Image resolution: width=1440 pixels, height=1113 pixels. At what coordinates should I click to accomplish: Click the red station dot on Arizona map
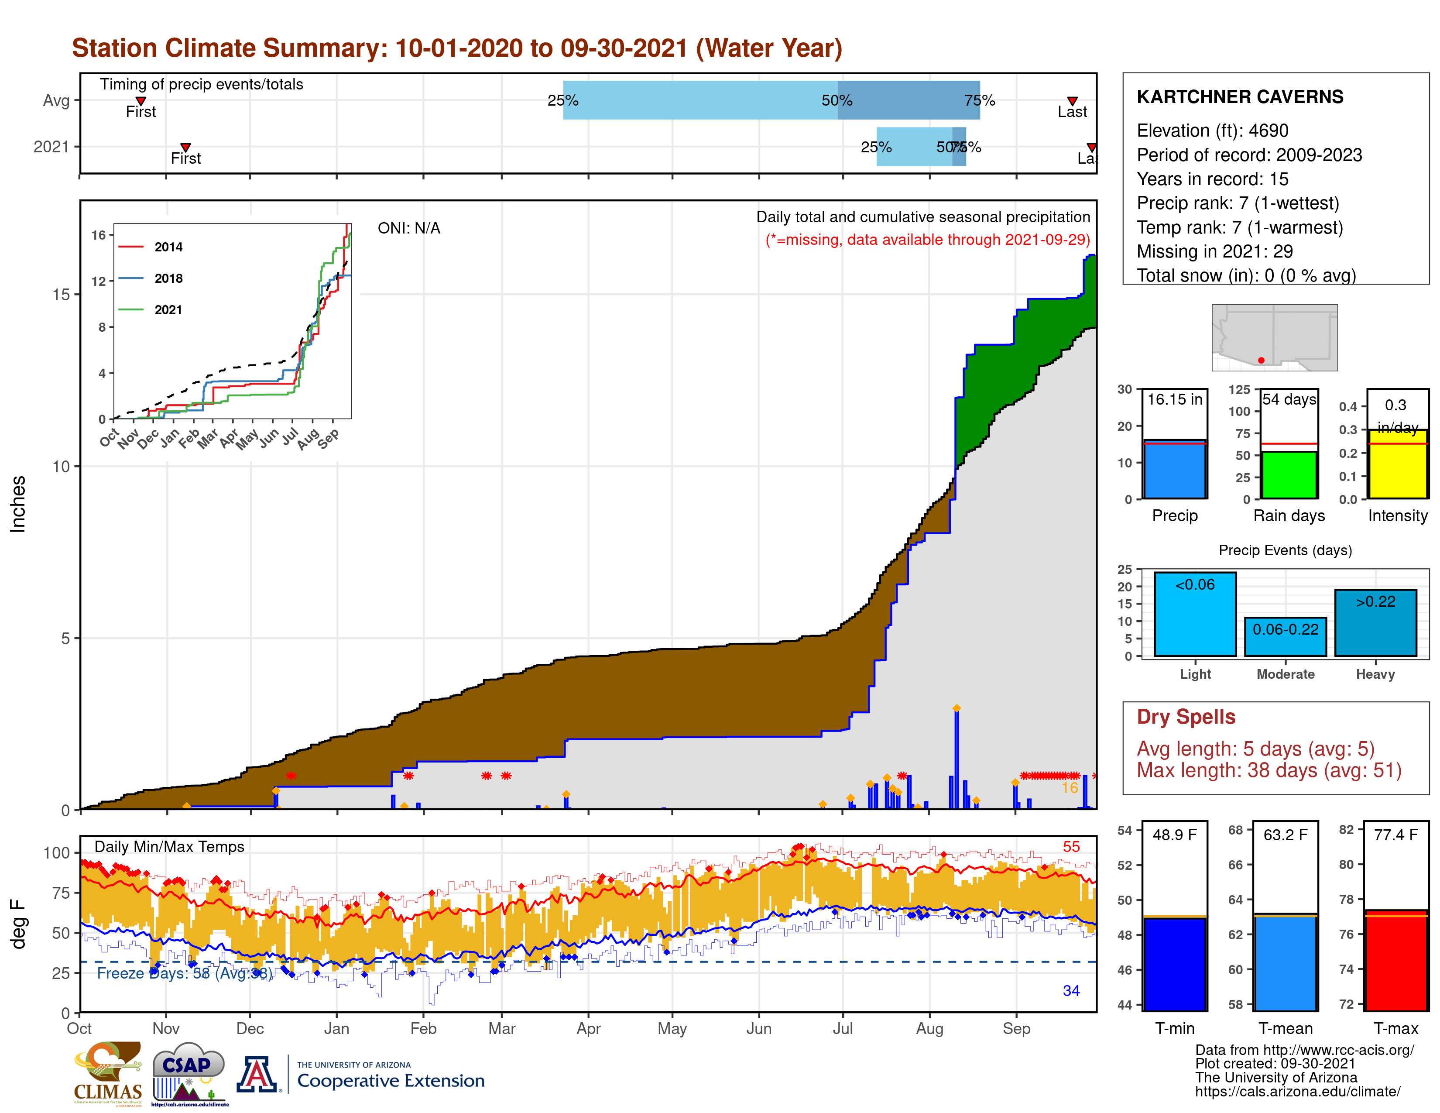1261,360
